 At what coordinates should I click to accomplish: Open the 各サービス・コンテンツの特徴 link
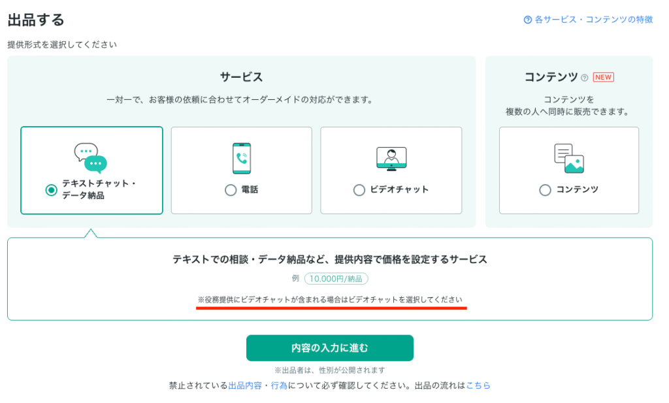[593, 20]
